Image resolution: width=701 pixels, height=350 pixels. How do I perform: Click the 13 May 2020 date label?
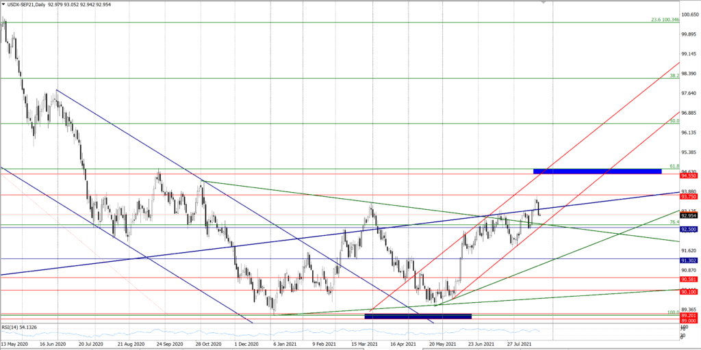pos(14,344)
